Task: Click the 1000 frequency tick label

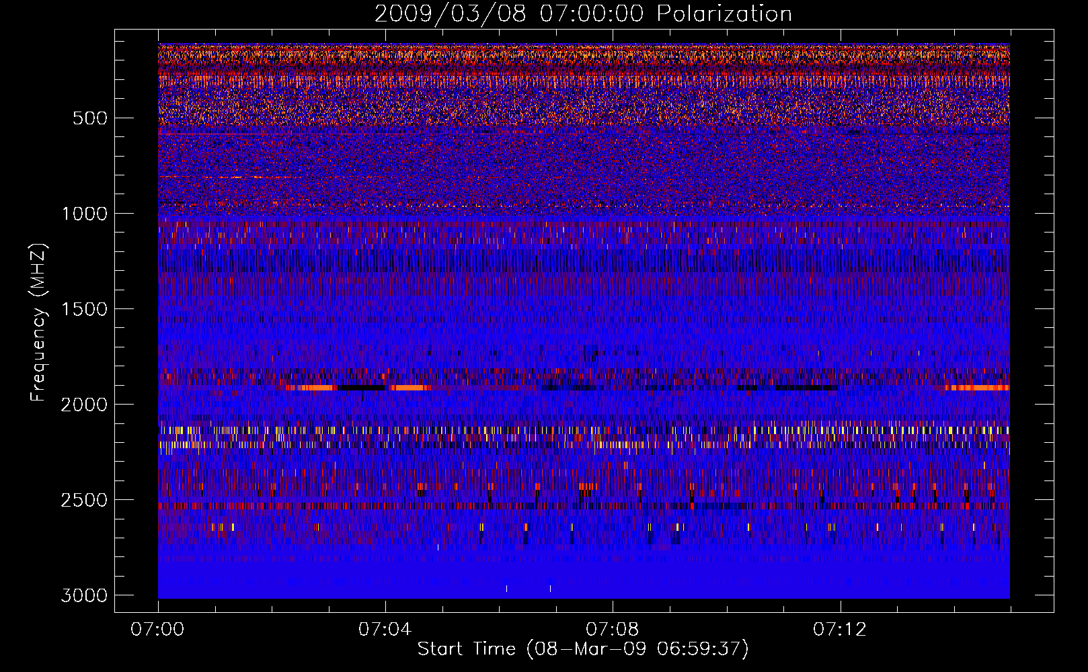Action: point(84,214)
